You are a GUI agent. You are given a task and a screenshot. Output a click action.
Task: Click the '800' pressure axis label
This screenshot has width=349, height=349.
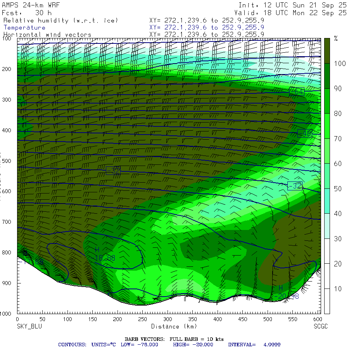point(7,252)
